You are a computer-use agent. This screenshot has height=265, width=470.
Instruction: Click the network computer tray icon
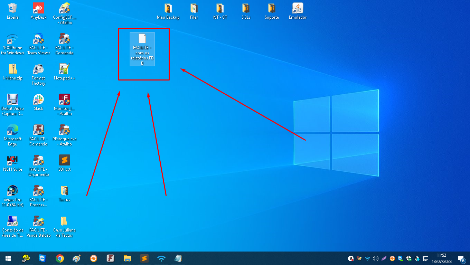(x=426, y=258)
